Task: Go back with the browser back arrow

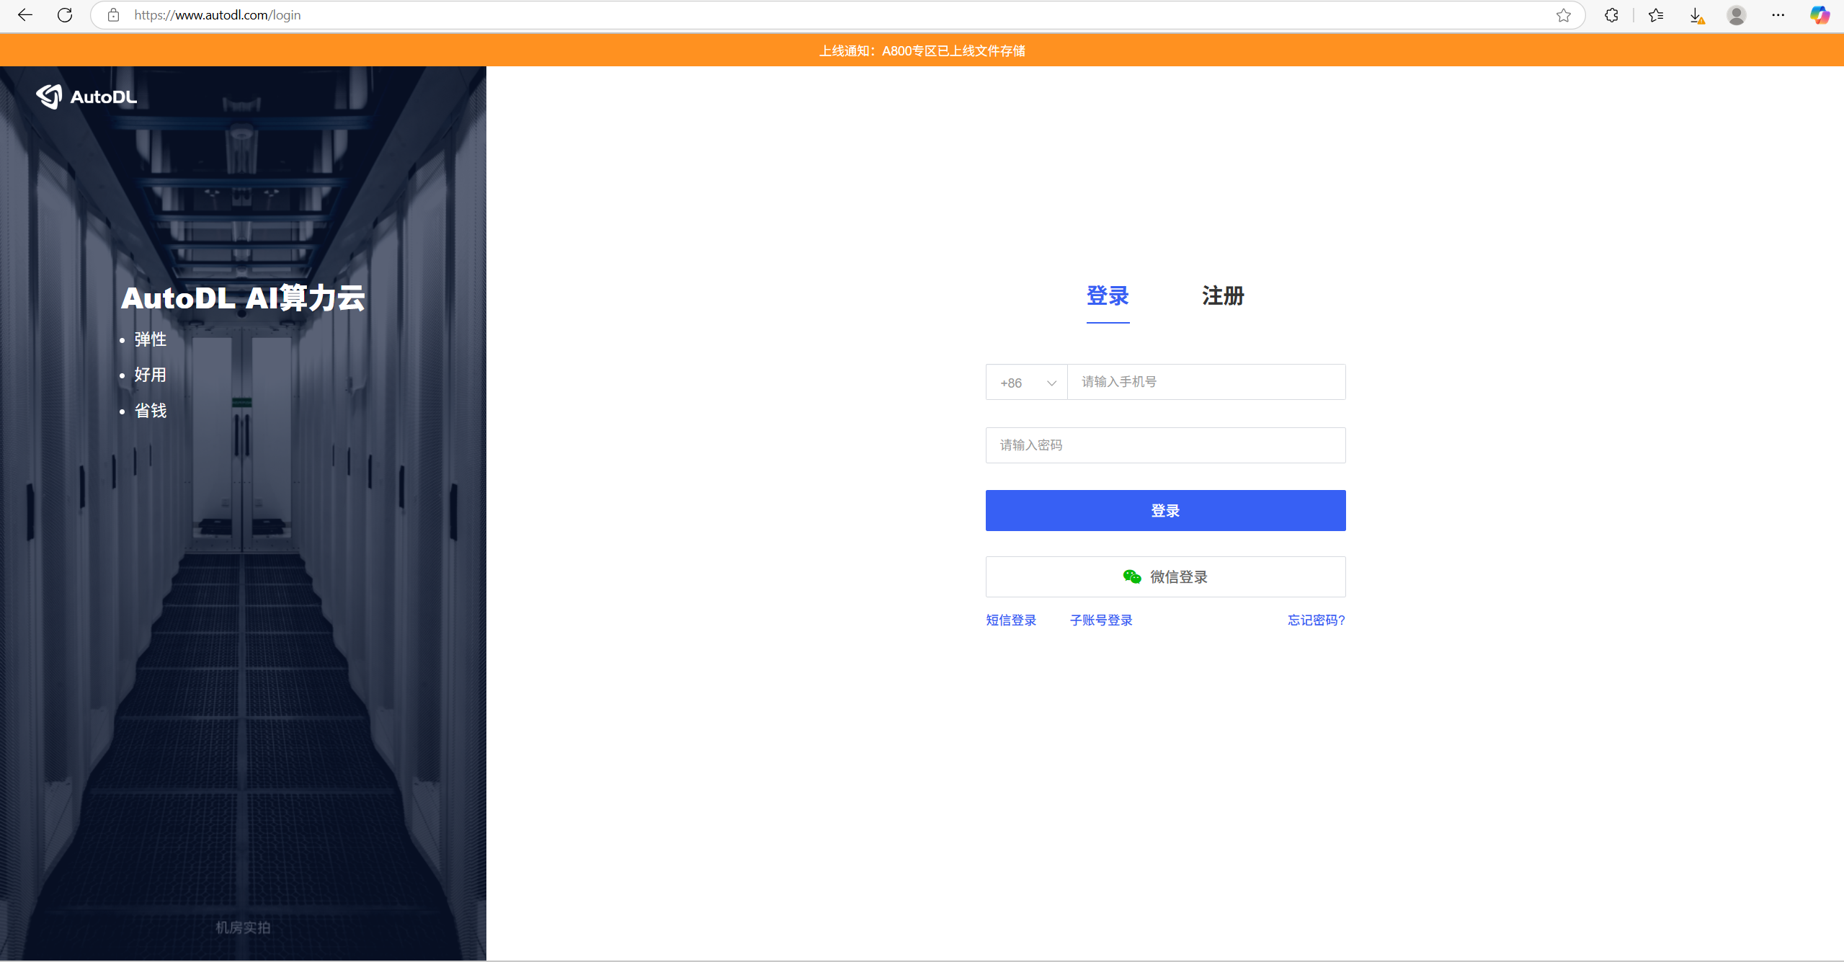Action: pyautogui.click(x=25, y=15)
